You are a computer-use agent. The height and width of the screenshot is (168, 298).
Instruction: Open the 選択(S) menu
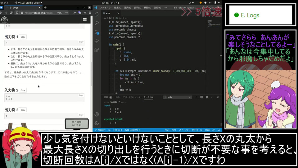tap(127, 7)
